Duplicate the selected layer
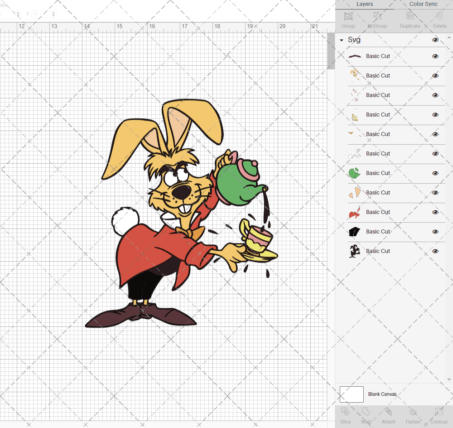The height and width of the screenshot is (428, 453). click(x=410, y=16)
